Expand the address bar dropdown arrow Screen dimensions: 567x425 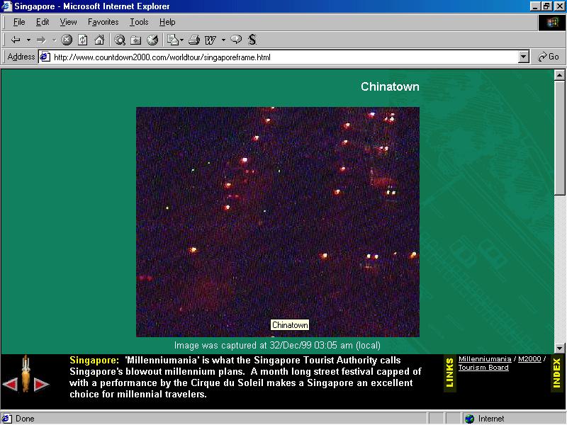[524, 57]
